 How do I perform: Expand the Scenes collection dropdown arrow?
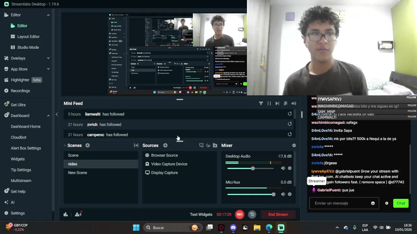pos(65,145)
